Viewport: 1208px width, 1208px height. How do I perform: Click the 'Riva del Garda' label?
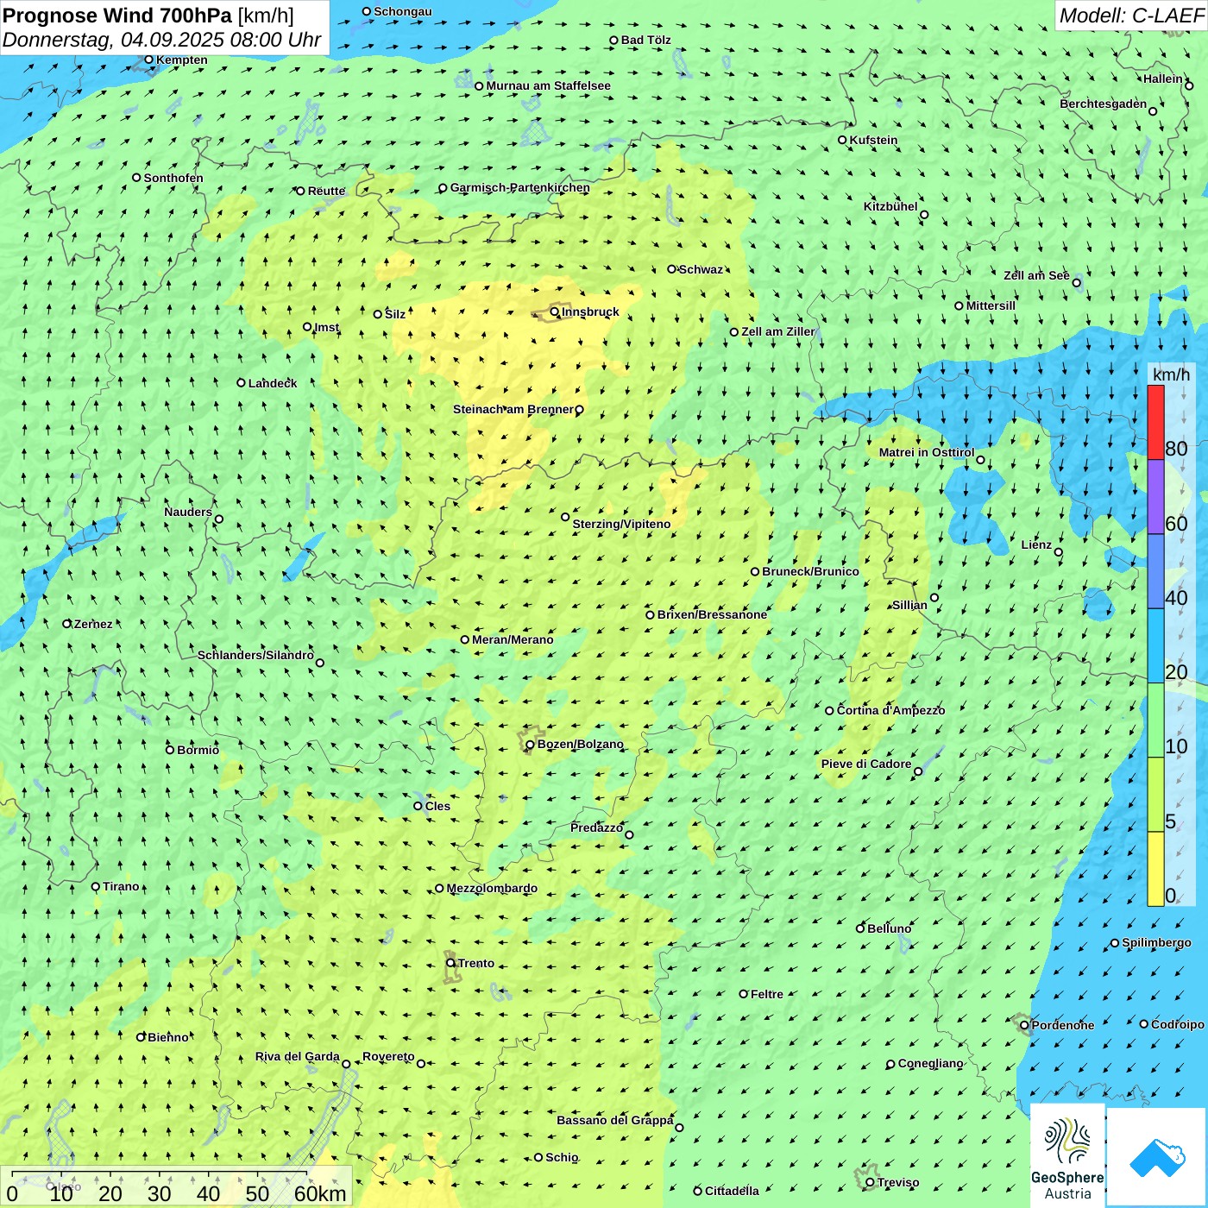tap(298, 1056)
